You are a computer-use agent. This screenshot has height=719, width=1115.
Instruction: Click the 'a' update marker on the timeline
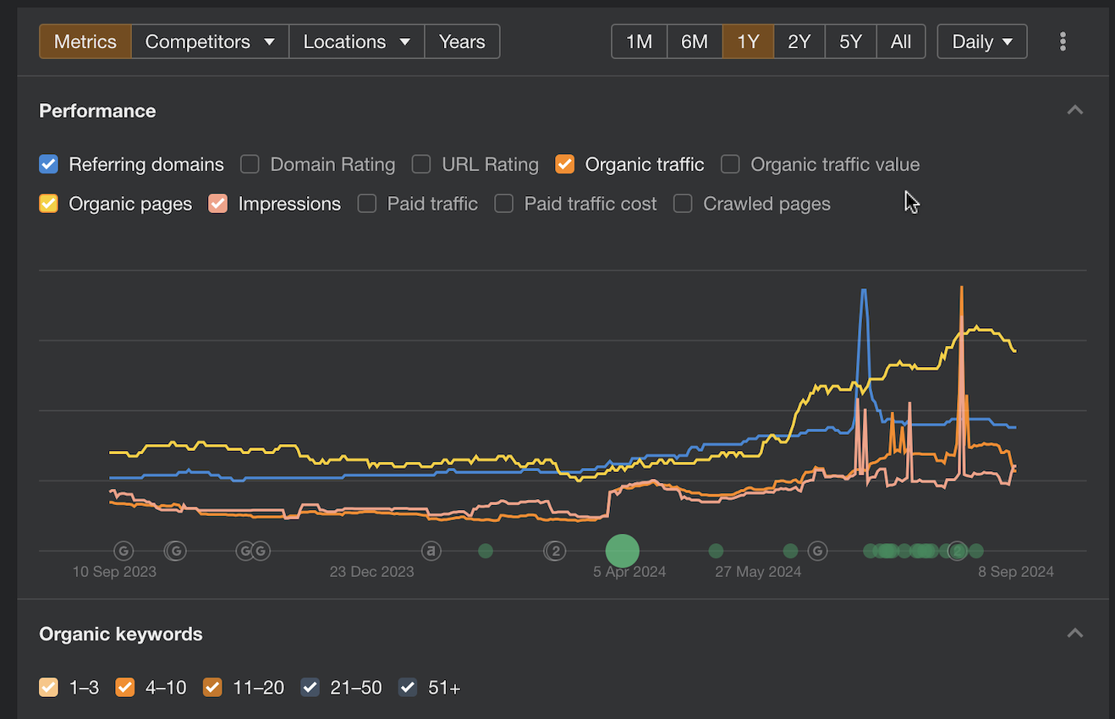(431, 551)
